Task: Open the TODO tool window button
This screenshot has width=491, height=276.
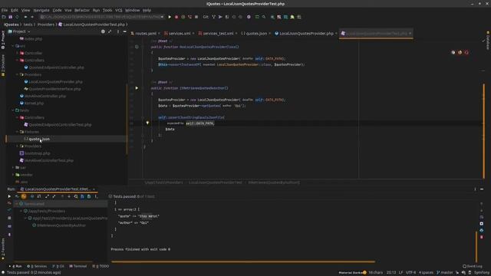Action: click(x=101, y=266)
